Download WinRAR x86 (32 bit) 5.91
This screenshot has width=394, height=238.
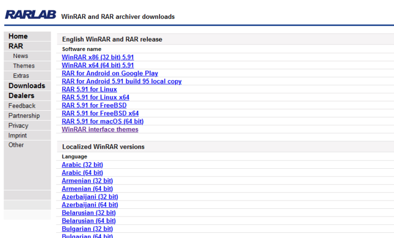pyautogui.click(x=98, y=57)
